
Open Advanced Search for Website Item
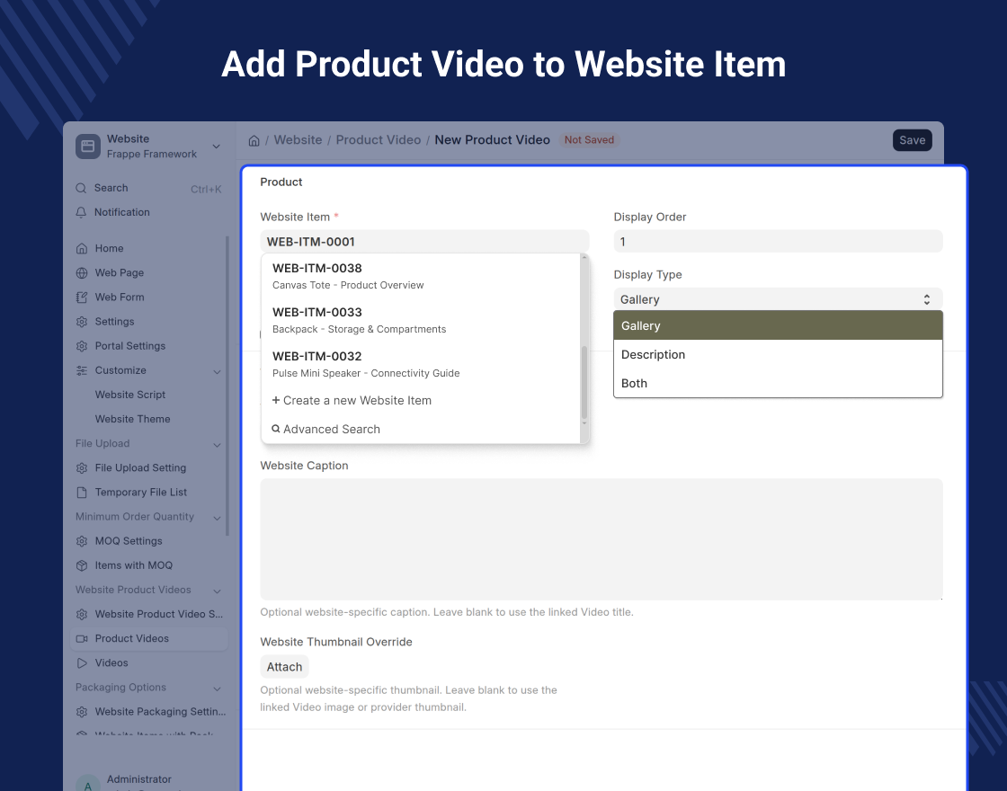coord(421,429)
